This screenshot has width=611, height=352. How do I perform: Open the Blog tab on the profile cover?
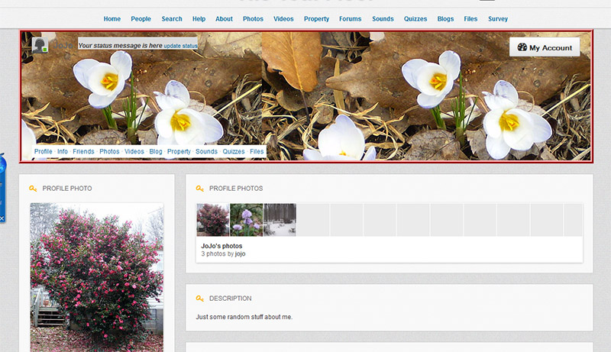tap(156, 152)
